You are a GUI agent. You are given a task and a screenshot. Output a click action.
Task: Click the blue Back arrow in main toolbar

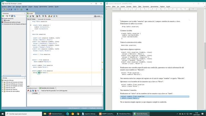point(15,9)
